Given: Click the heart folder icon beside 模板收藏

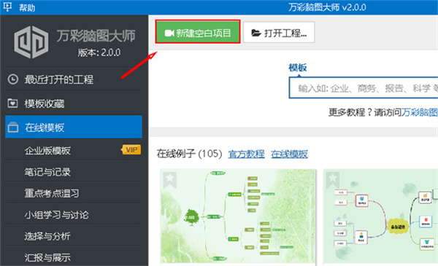Looking at the screenshot, I should 12,103.
